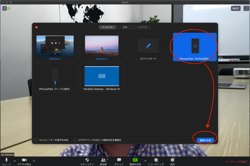Click the blue 画面の共有 button
Image resolution: width=250 pixels, height=166 pixels.
tap(205, 140)
